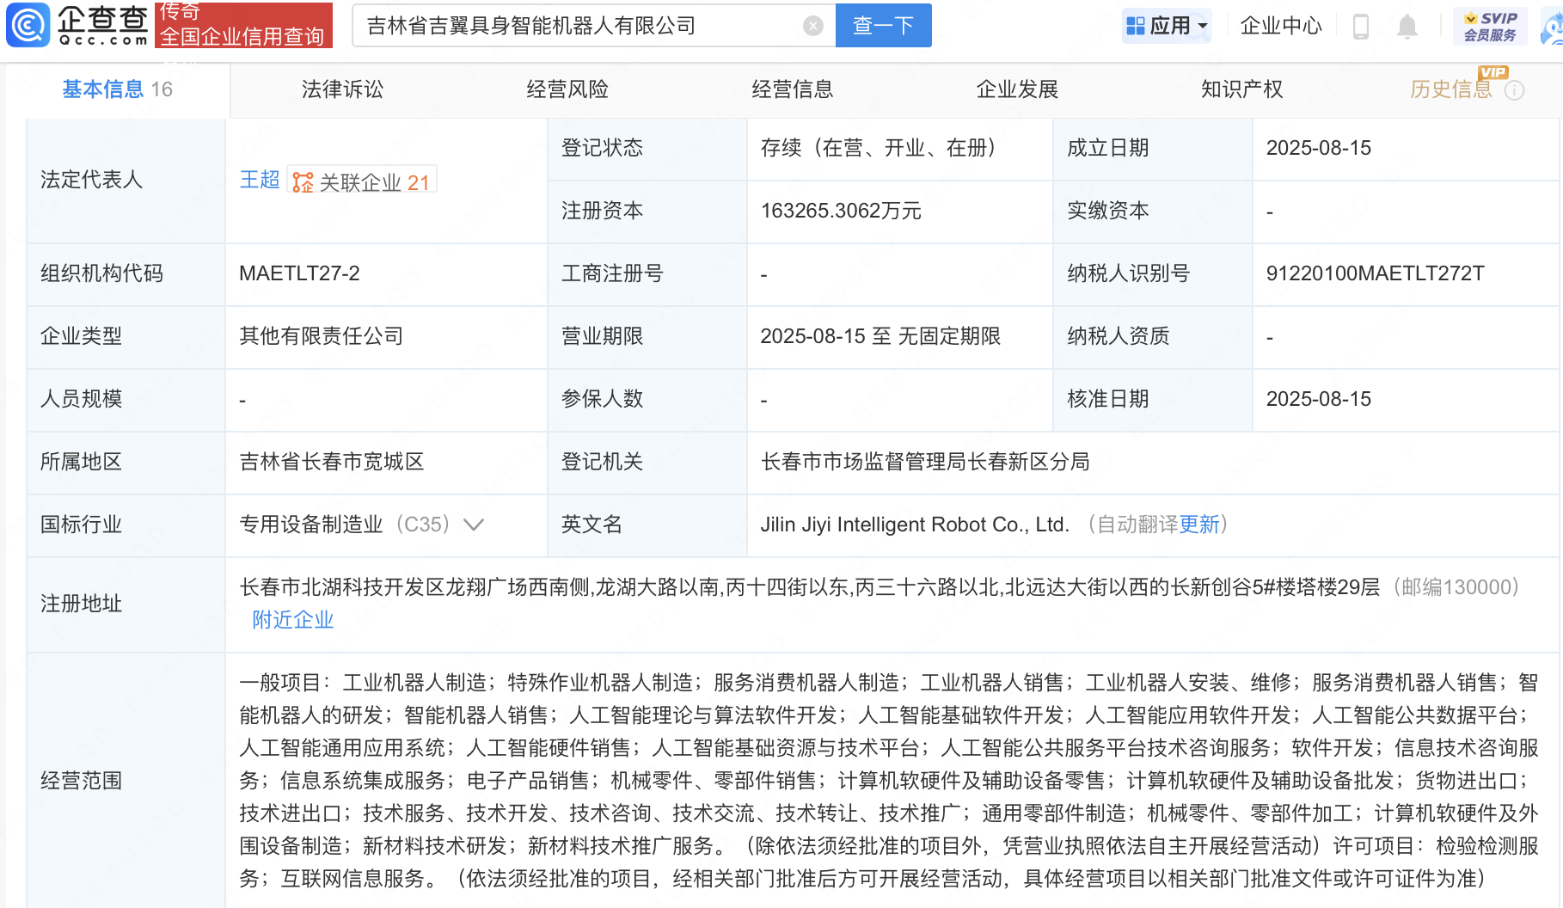Image resolution: width=1563 pixels, height=908 pixels.
Task: Select company type 其他有限责任公司
Action: 322,336
